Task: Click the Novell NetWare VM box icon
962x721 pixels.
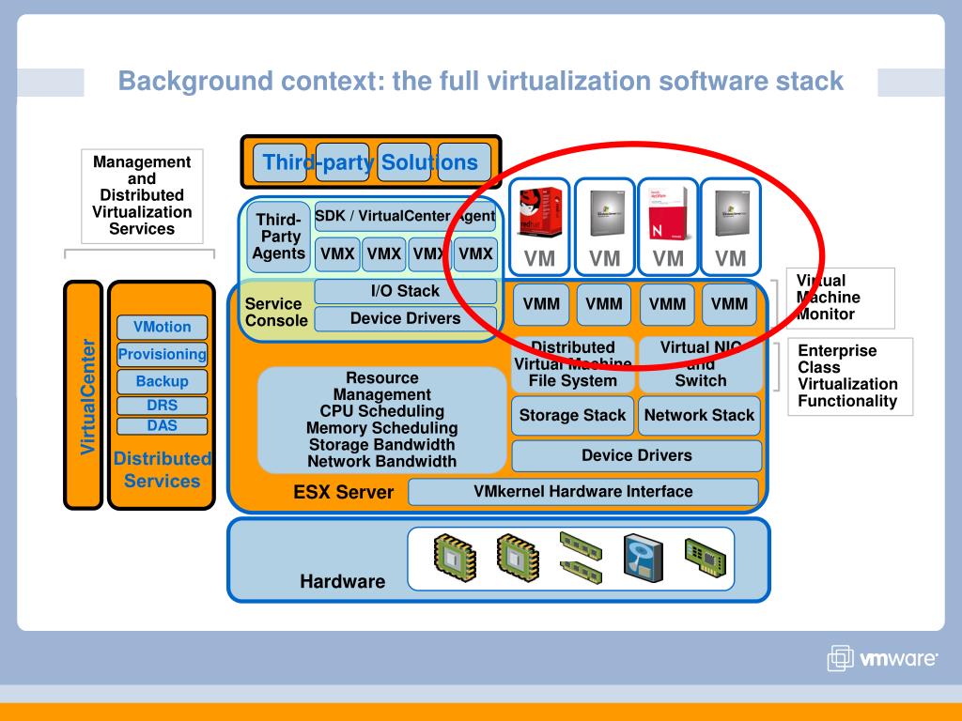Action: [x=668, y=212]
